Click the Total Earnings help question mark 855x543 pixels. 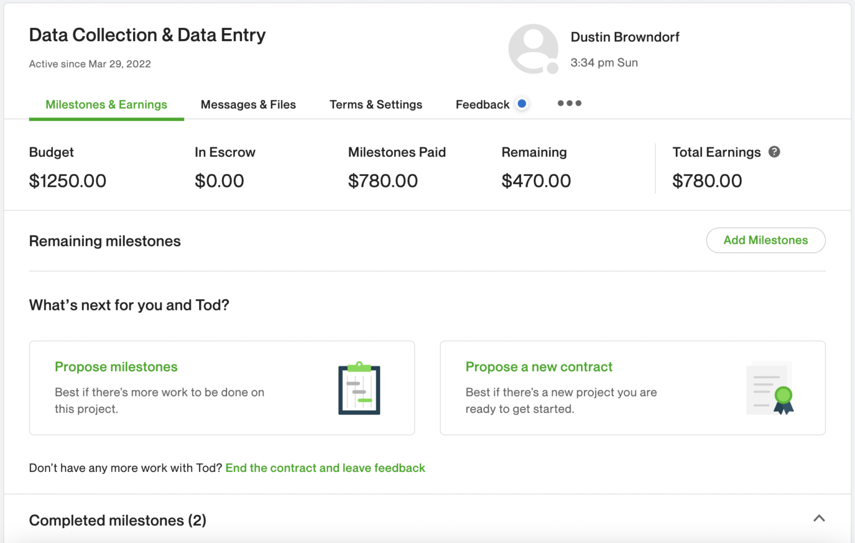pos(774,152)
